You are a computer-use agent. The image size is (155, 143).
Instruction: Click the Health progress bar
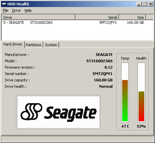coord(141,92)
